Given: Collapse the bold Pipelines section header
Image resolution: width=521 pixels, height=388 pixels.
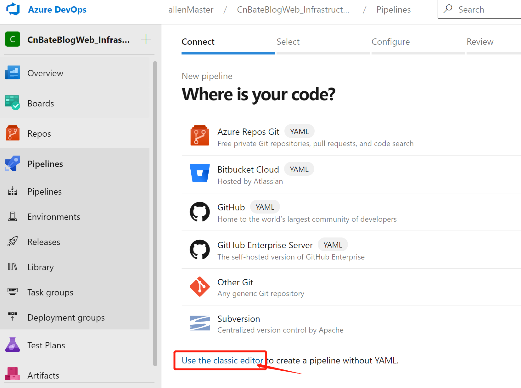Looking at the screenshot, I should (45, 164).
